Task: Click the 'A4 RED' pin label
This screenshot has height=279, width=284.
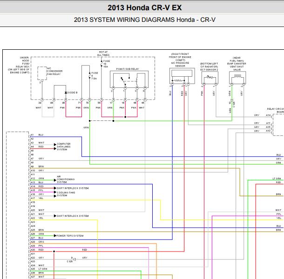Action: point(37,146)
